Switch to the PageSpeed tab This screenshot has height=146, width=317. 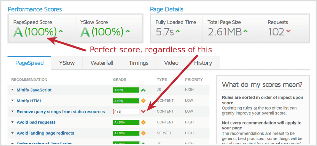coord(30,63)
